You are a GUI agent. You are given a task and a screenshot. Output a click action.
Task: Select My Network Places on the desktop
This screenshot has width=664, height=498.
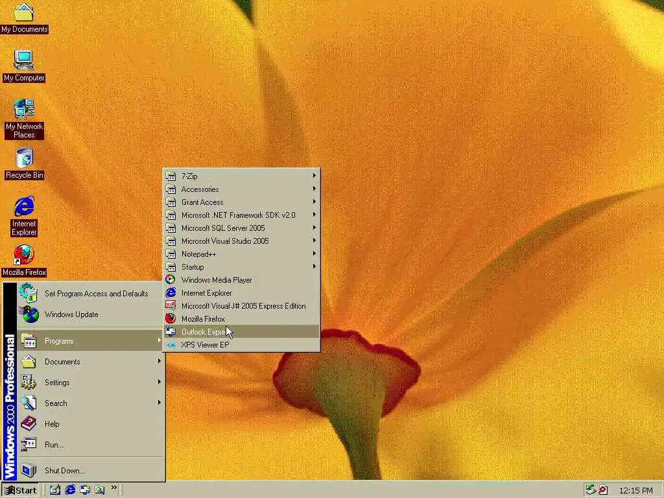pyautogui.click(x=24, y=119)
